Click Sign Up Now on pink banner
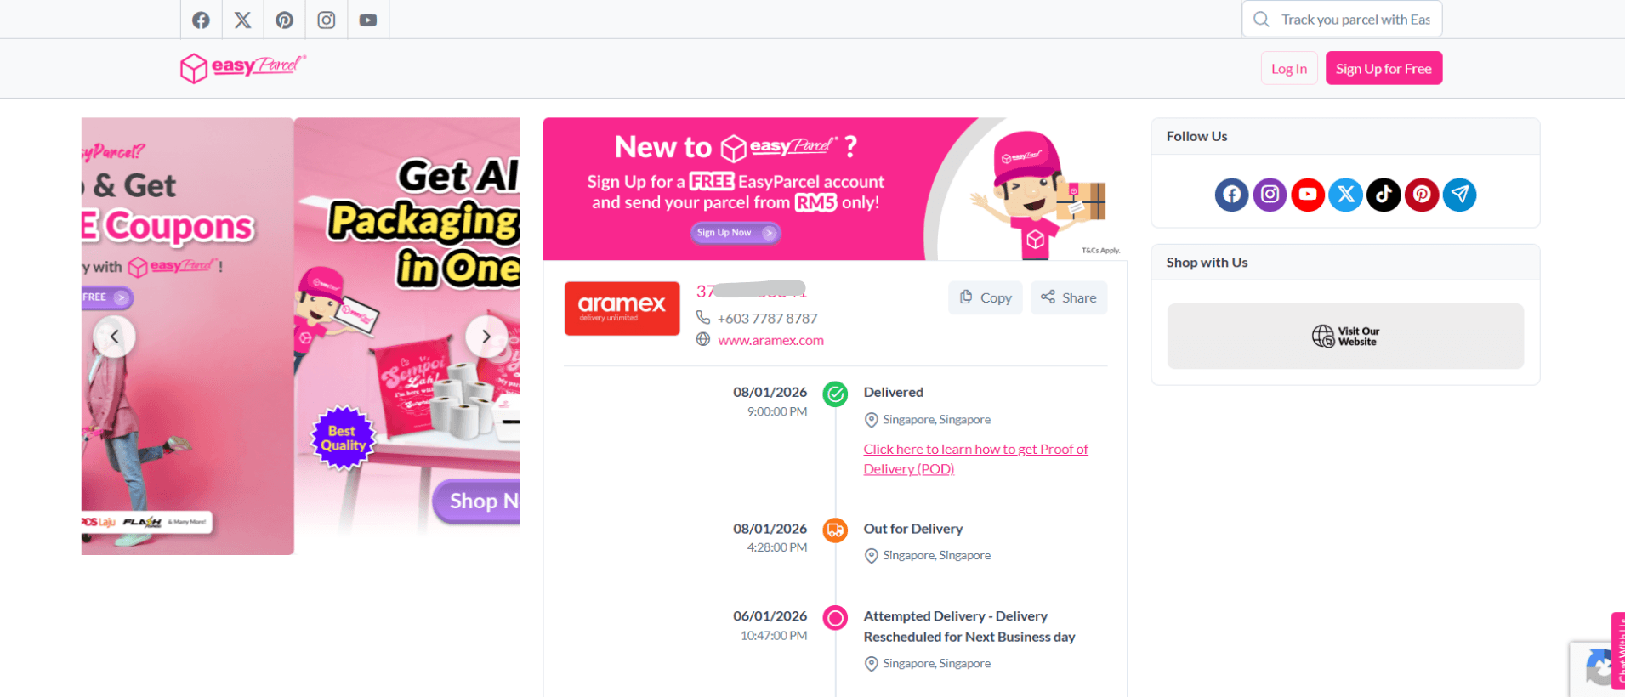Viewport: 1625px width, 697px height. 736,233
